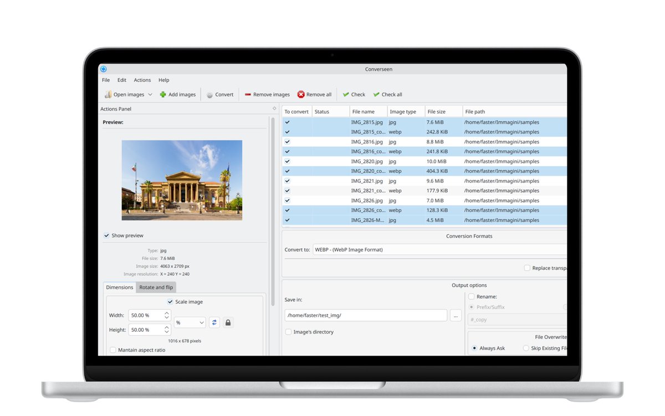Image resolution: width=665 pixels, height=416 pixels.
Task: Open the Convert to format combo box
Action: [x=439, y=250]
